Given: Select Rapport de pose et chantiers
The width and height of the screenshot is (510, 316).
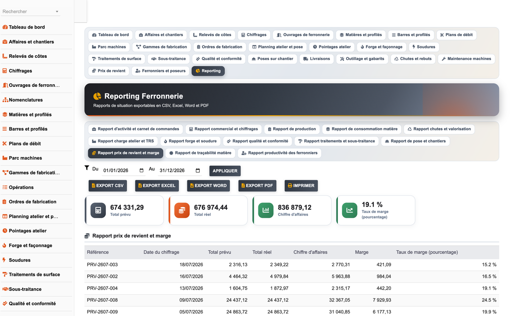Looking at the screenshot, I should click(415, 141).
